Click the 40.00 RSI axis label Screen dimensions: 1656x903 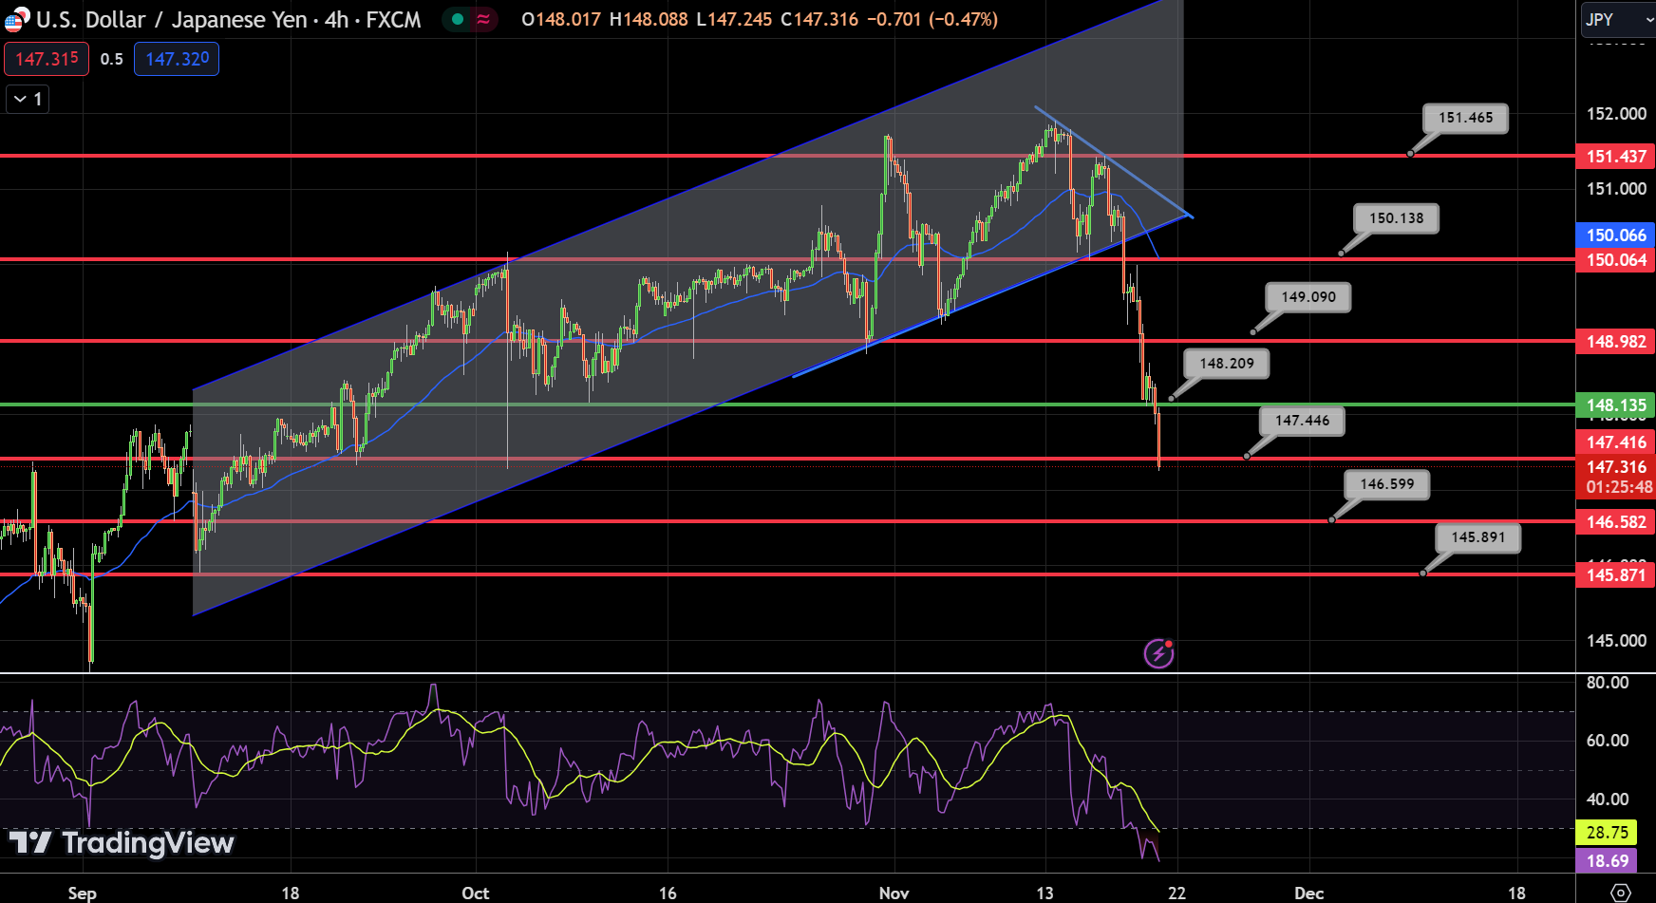(x=1608, y=800)
